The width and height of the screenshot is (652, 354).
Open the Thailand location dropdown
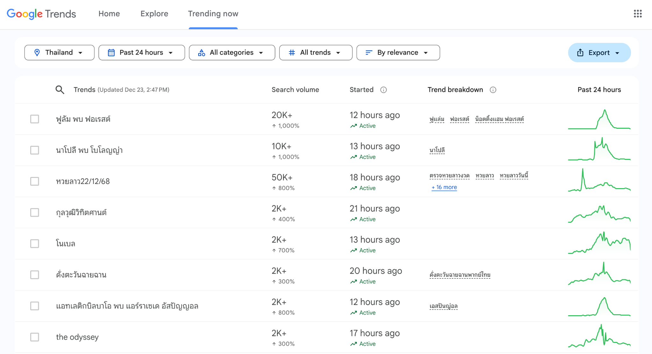(x=59, y=52)
